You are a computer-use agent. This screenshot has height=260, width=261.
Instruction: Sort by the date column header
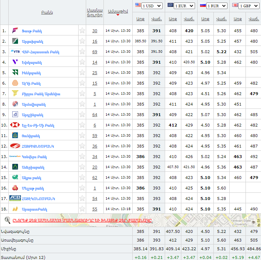pyautogui.click(x=118, y=11)
